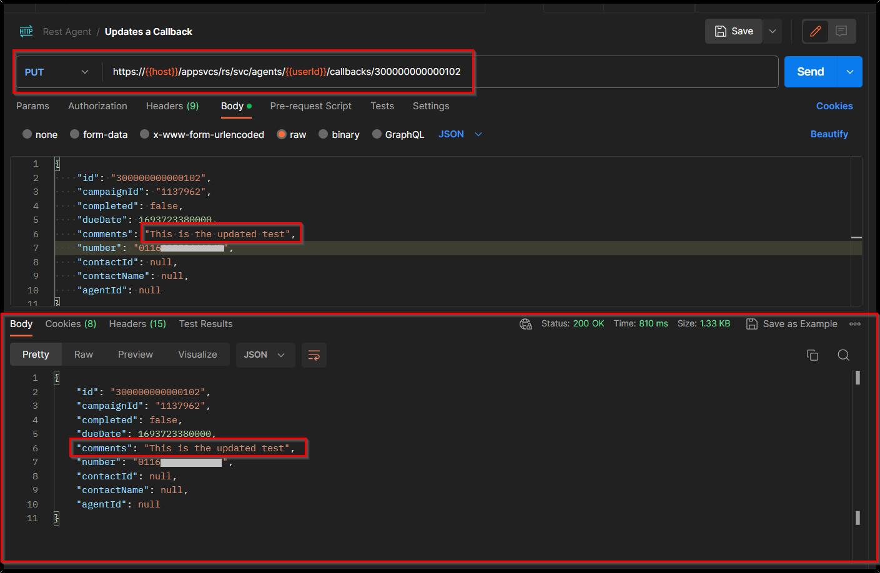Fold line 1 brace in response body
This screenshot has height=573, width=880.
tap(56, 378)
